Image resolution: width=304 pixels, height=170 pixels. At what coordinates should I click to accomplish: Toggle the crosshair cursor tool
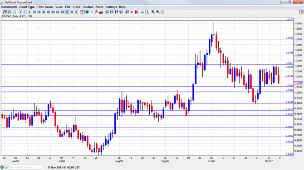click(82, 12)
